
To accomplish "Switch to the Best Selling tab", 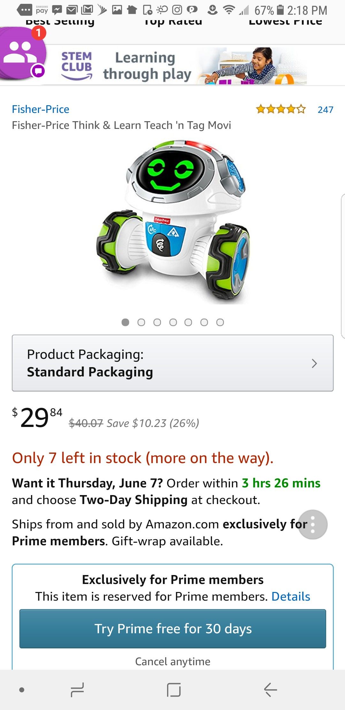I will (x=60, y=22).
